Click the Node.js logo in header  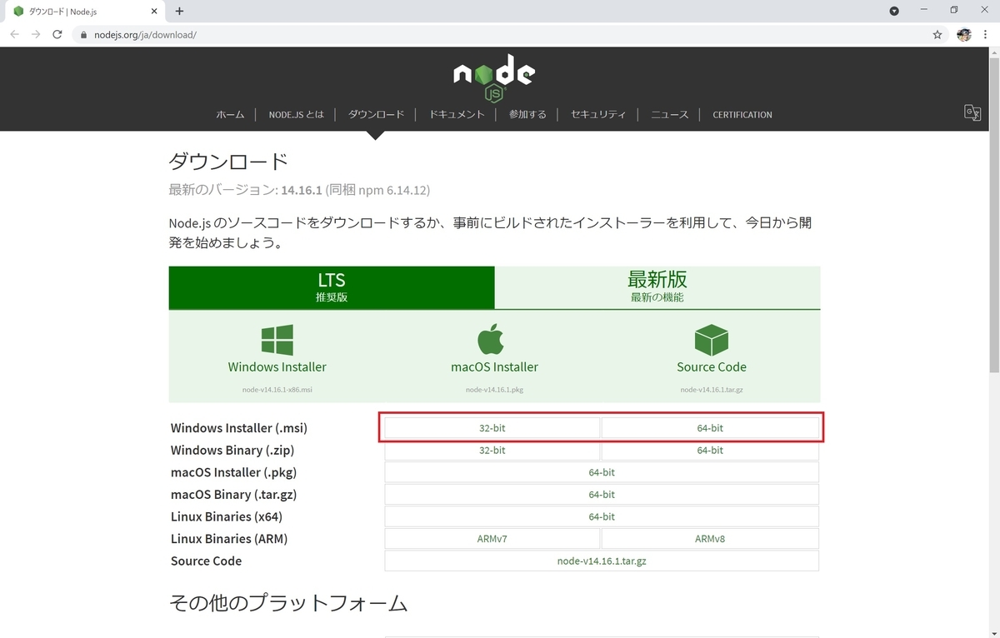coord(494,78)
